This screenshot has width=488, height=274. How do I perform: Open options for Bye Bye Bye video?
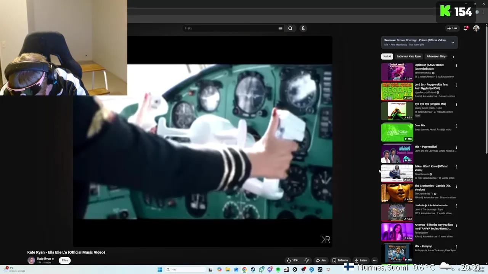click(x=456, y=104)
